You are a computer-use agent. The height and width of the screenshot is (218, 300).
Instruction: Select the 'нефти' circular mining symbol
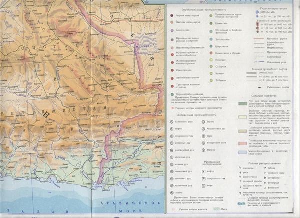coord(172,129)
